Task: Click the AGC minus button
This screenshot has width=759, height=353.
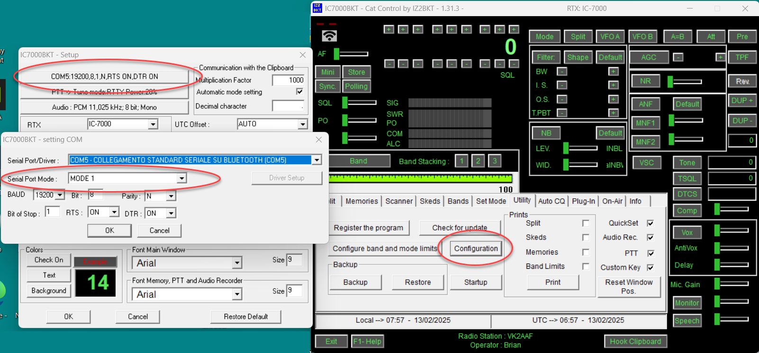Action: coord(678,57)
